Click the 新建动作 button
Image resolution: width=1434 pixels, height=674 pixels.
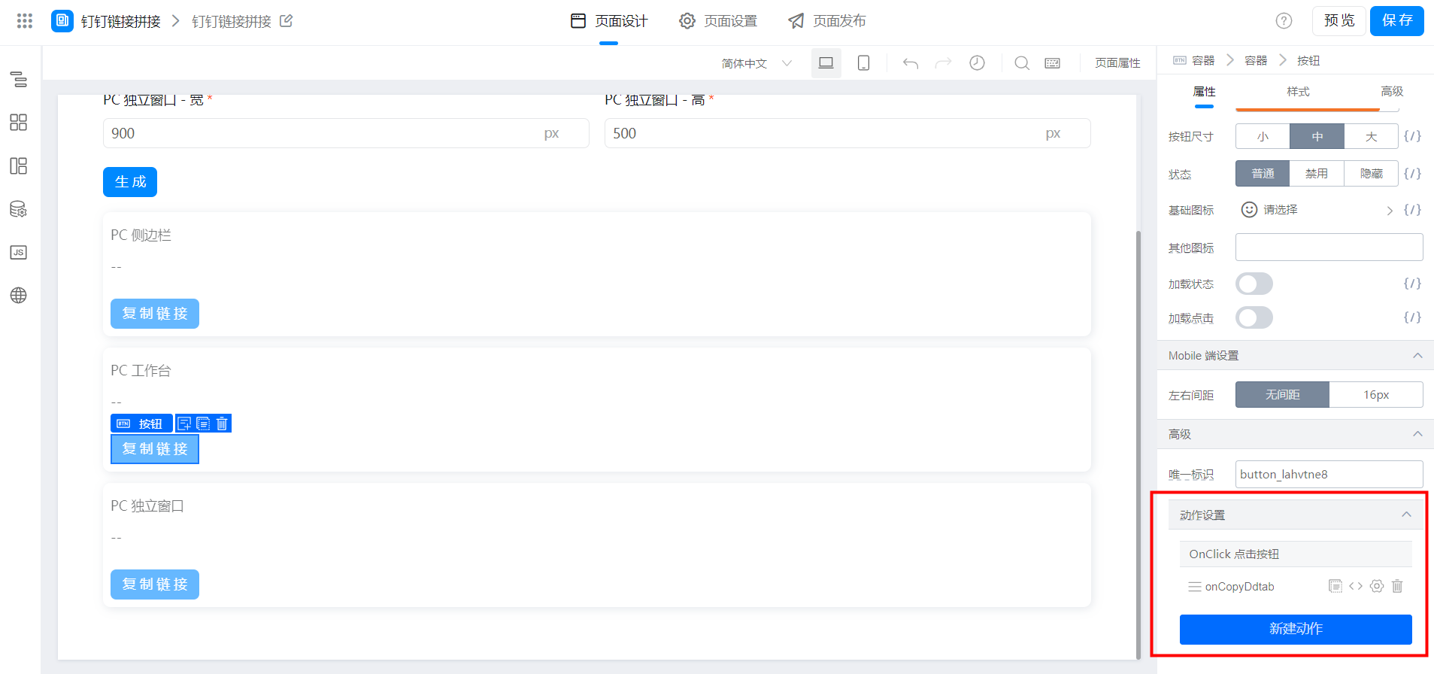pyautogui.click(x=1296, y=630)
